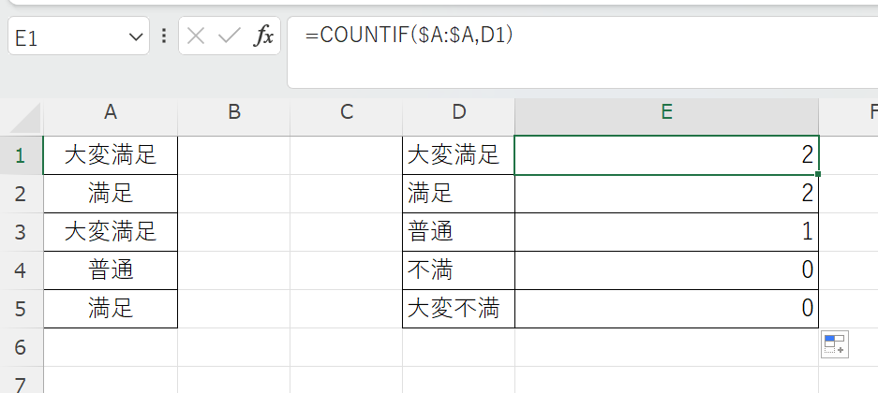Click cell D5 containing 大変不満
This screenshot has height=393, width=878.
click(458, 309)
